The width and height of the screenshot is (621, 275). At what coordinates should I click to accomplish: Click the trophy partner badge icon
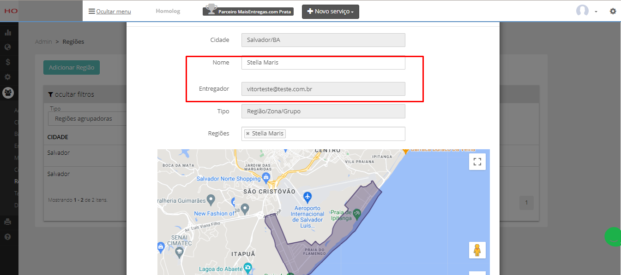[211, 9]
